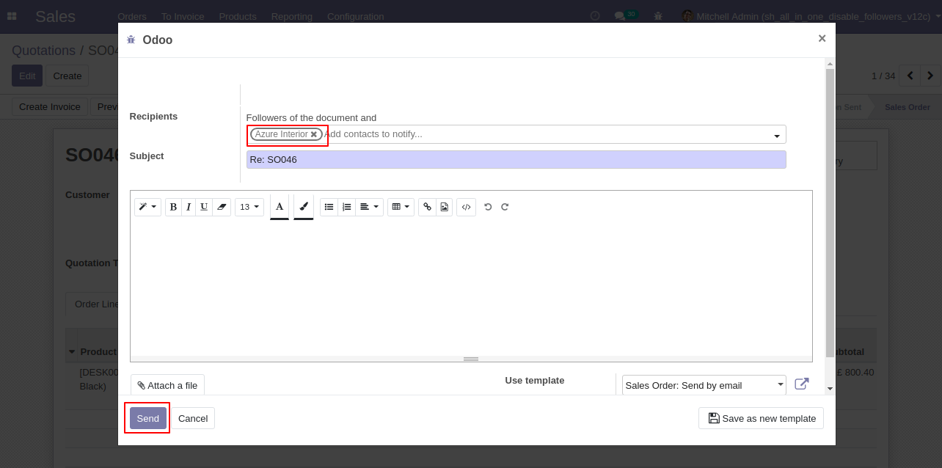
Task: Insert an ordered numbered list
Action: (347, 207)
